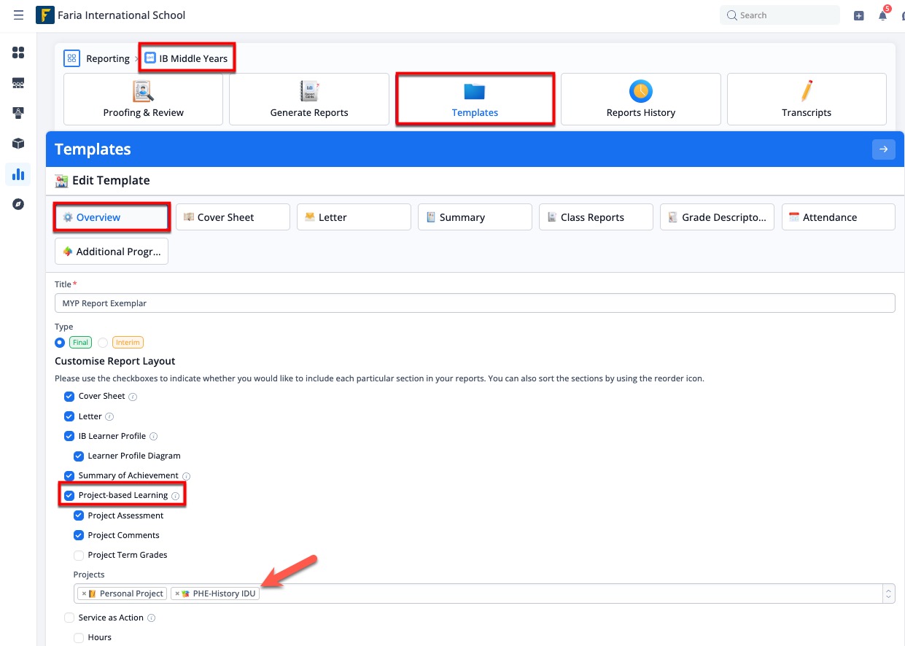Click the quick add plus icon
Image resolution: width=905 pixels, height=646 pixels.
coord(858,15)
